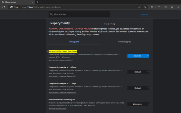Viewport: 181px width, 113px height.
Task: Switch to the Dostępne tab
Action: coord(74,42)
